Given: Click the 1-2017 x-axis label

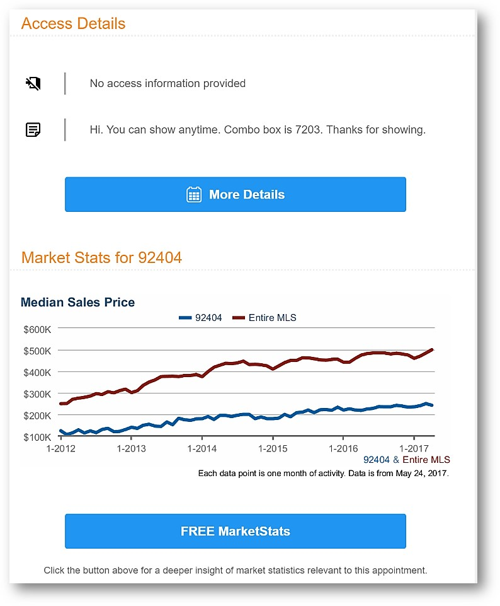Looking at the screenshot, I should click(413, 448).
